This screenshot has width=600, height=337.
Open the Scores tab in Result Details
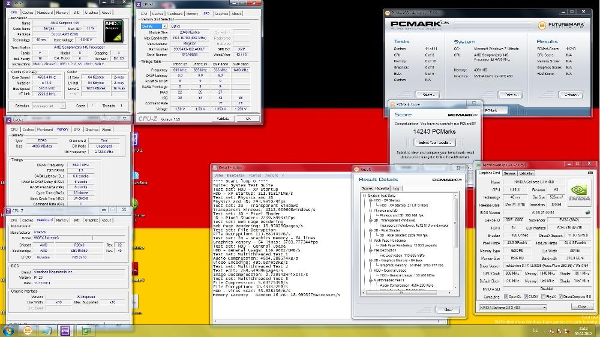click(367, 188)
